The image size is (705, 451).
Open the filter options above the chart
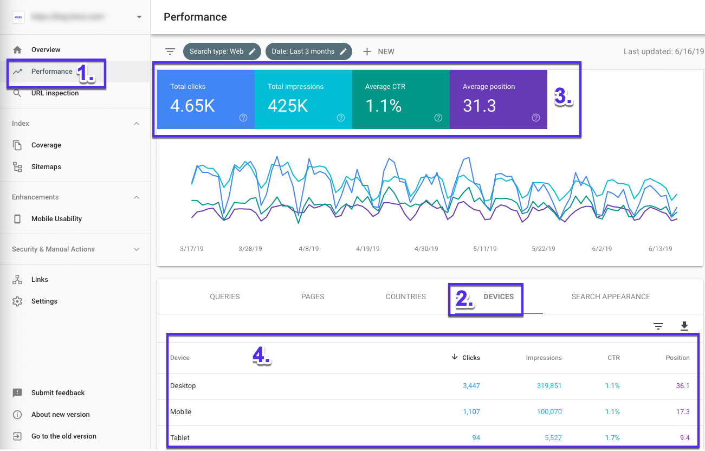pyautogui.click(x=170, y=51)
